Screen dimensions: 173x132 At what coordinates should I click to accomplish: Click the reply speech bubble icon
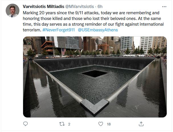click(x=25, y=124)
